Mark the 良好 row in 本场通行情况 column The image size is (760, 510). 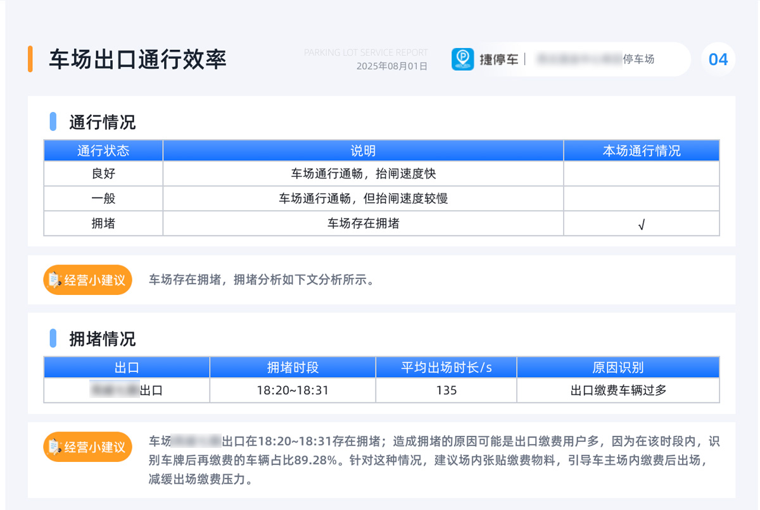[x=641, y=173]
